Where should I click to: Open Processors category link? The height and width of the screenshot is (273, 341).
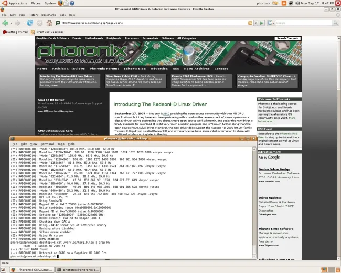[132, 38]
